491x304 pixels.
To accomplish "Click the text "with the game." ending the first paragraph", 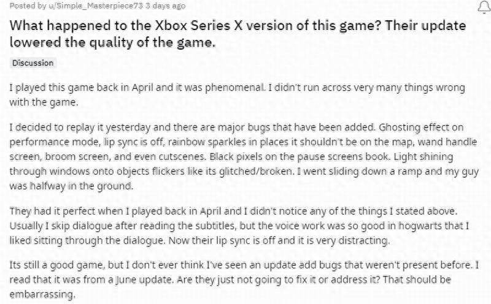I will pos(44,102).
